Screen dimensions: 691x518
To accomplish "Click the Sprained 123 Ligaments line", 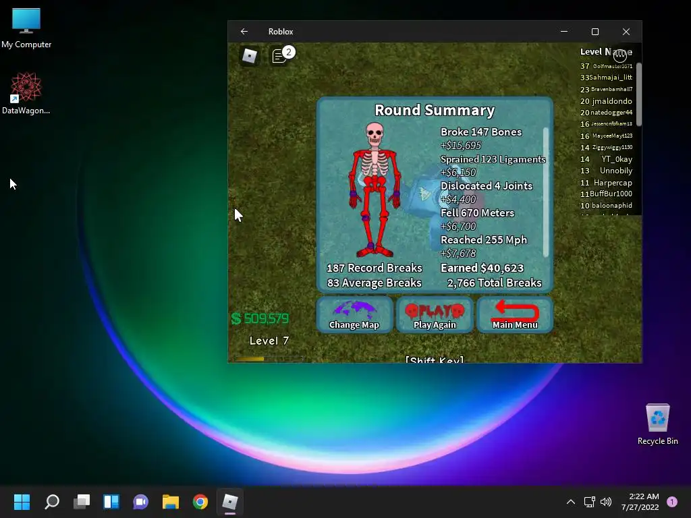I will coord(493,159).
